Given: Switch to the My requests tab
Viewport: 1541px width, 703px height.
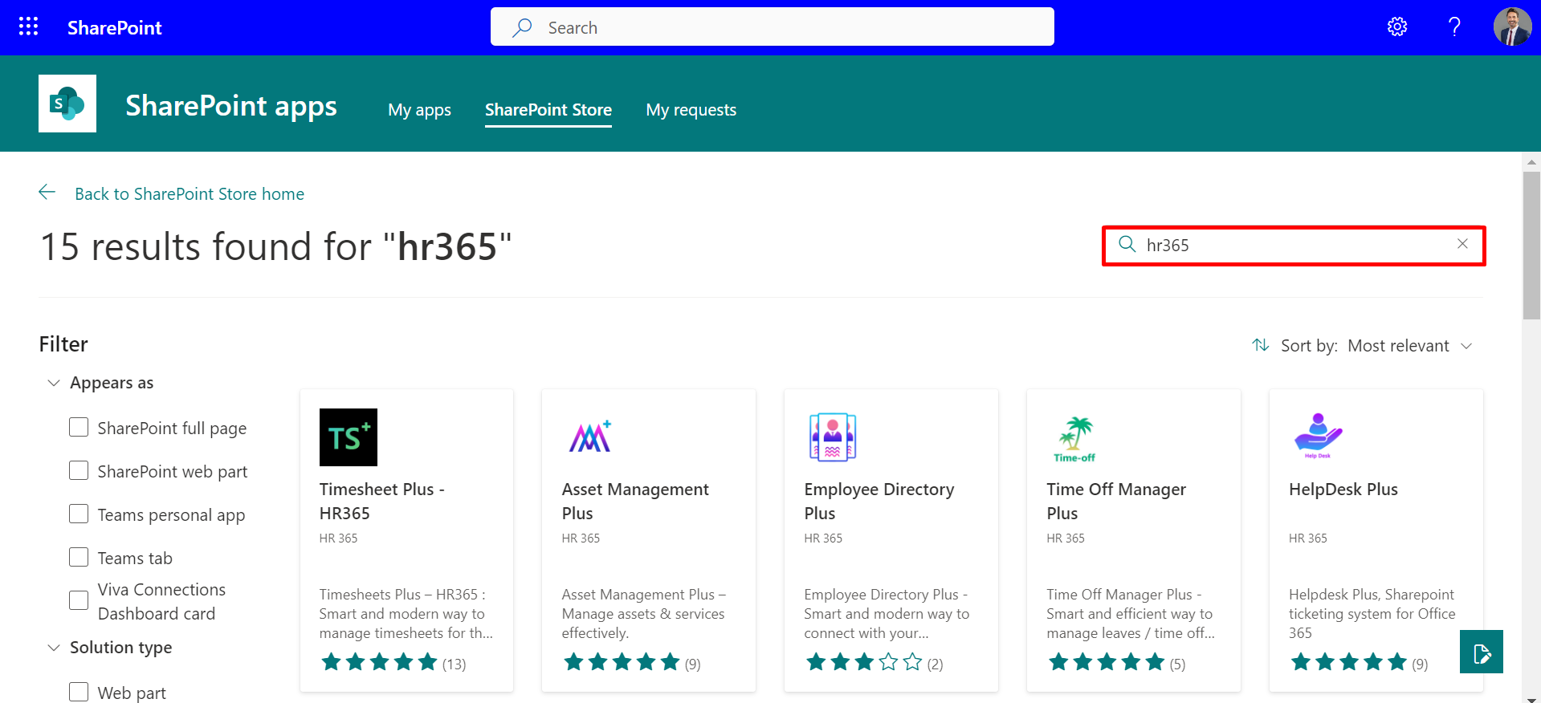Looking at the screenshot, I should click(x=691, y=110).
